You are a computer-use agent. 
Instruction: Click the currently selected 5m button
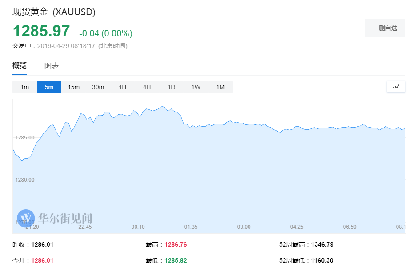tap(49, 87)
